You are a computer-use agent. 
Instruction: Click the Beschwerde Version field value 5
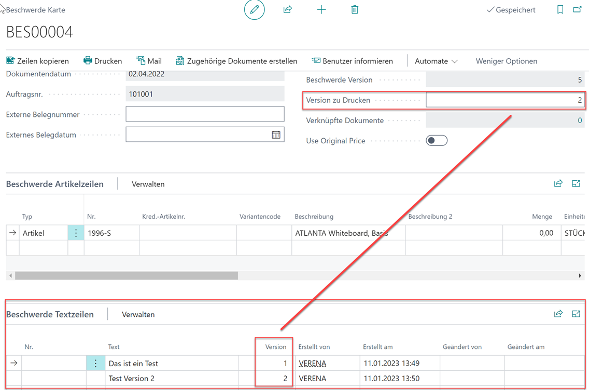[505, 80]
